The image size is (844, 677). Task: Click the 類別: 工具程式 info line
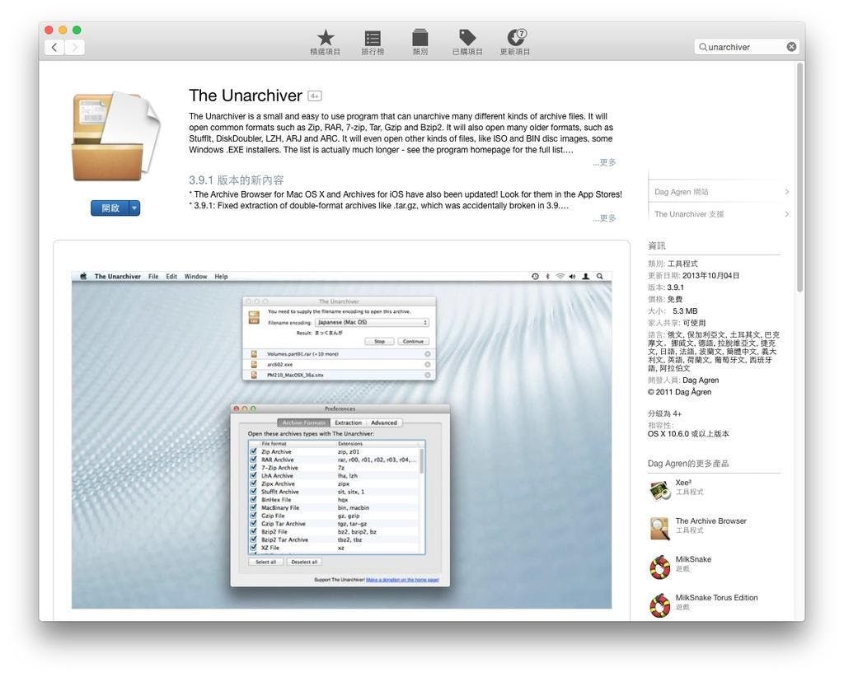[673, 264]
